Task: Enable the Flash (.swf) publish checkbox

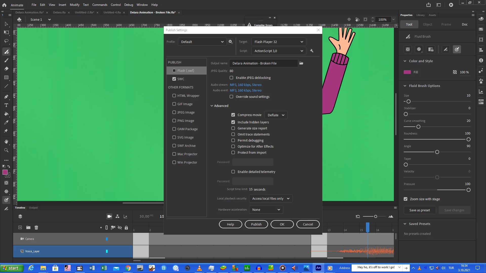Action: tap(174, 71)
